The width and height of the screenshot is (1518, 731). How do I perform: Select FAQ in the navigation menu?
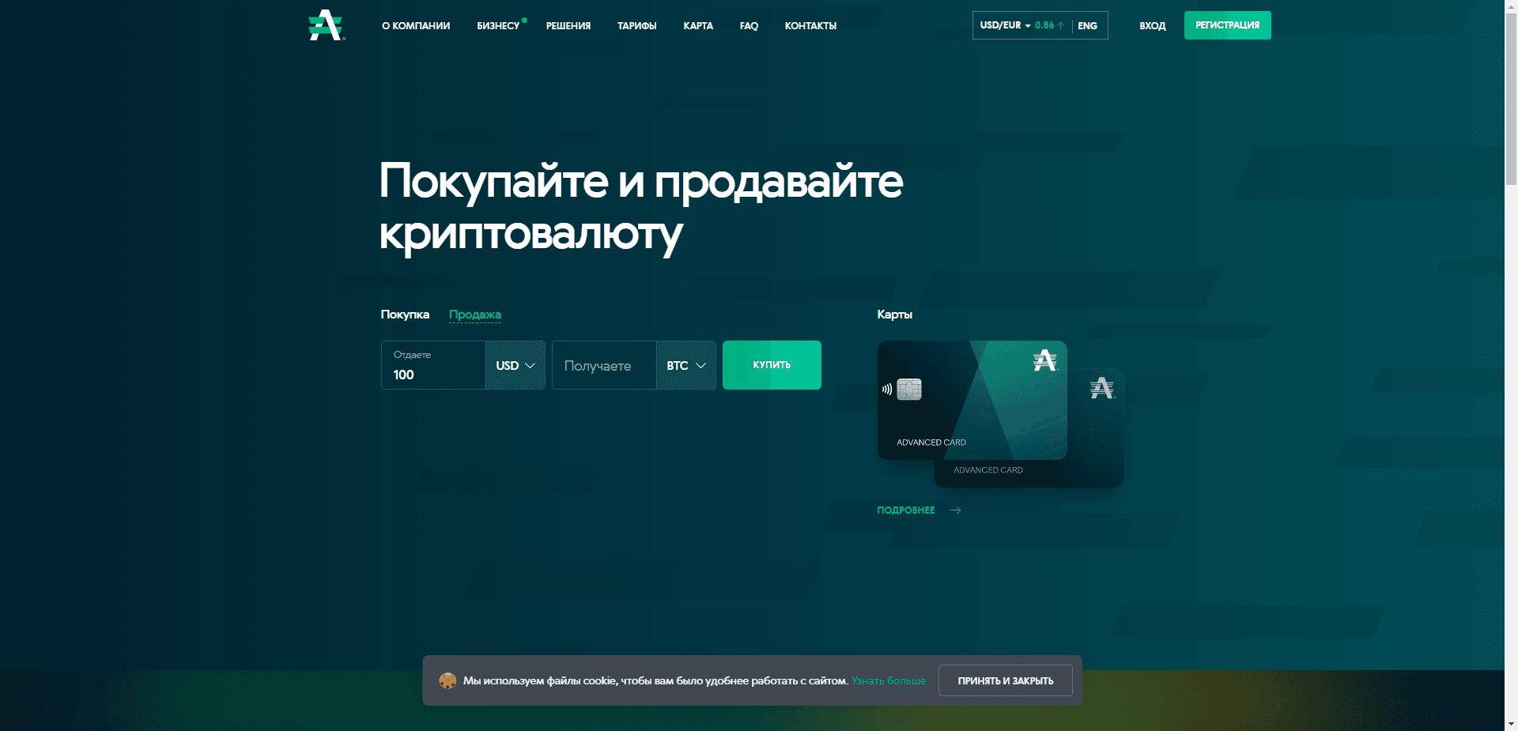(748, 25)
